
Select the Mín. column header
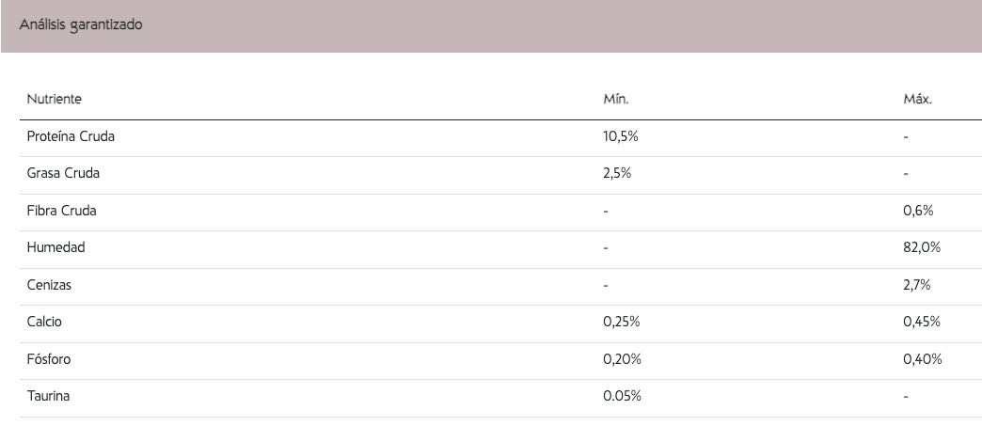[615, 99]
